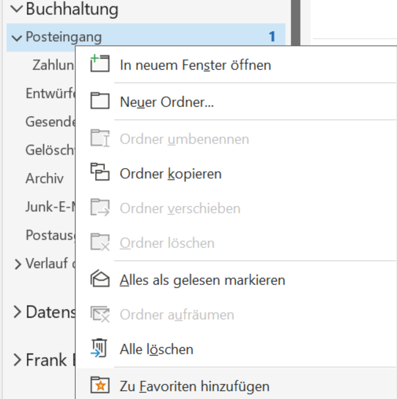Choose 'Alles als gelesen markieren'
The image size is (397, 399).
coord(202,280)
